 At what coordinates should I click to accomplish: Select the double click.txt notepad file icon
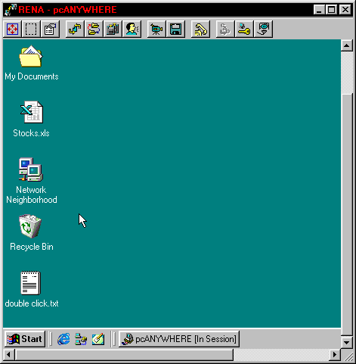click(30, 283)
